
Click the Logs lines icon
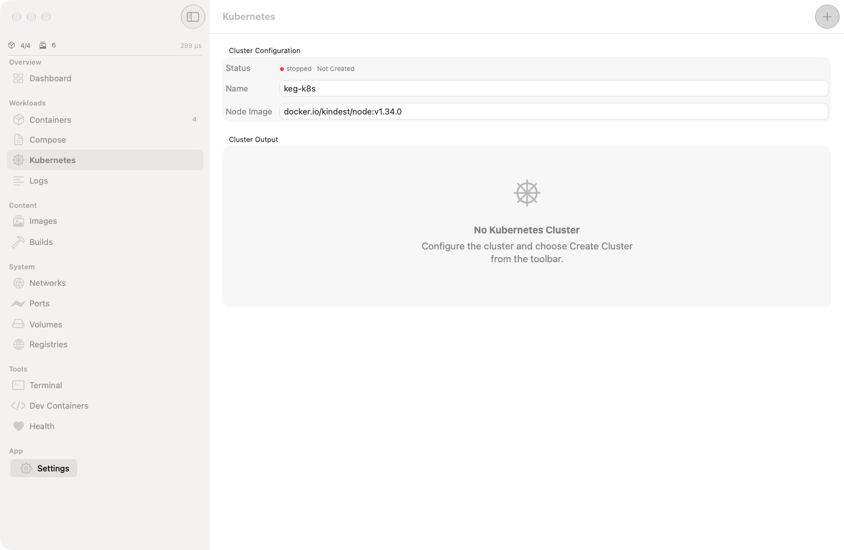pos(19,180)
